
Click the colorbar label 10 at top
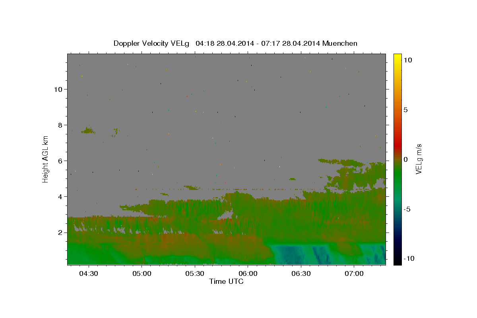407,60
